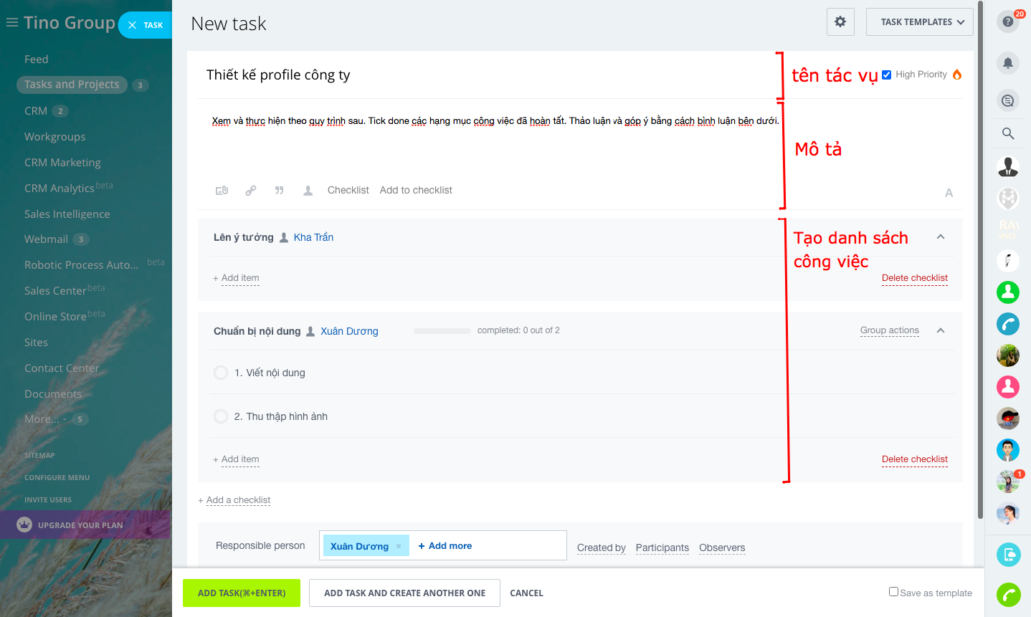Open Feed in the left menu
This screenshot has height=617, width=1031.
[x=36, y=59]
